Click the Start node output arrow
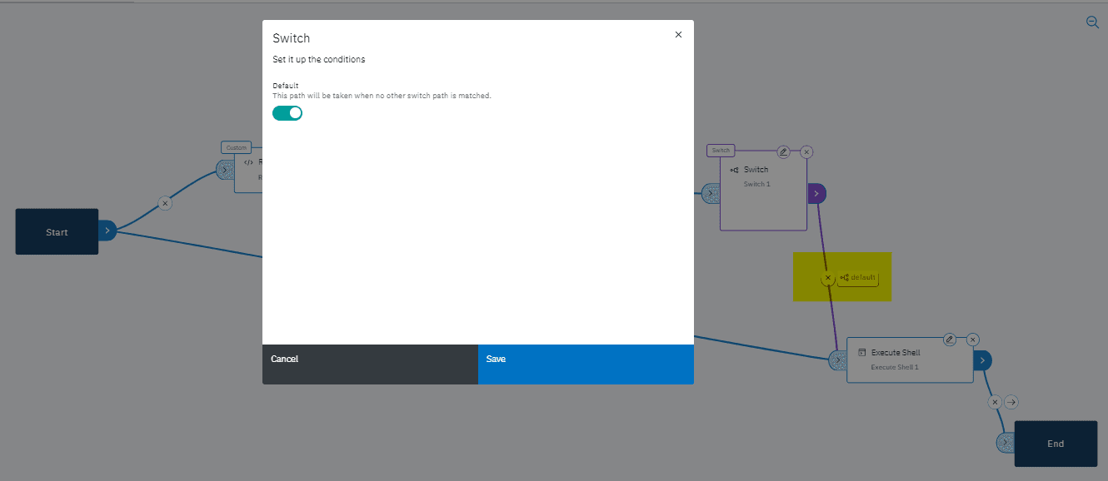Viewport: 1108px width, 481px height. pyautogui.click(x=107, y=231)
